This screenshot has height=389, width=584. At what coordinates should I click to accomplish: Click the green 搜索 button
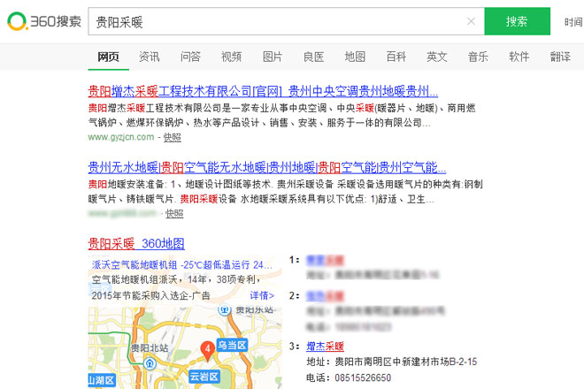pos(517,21)
